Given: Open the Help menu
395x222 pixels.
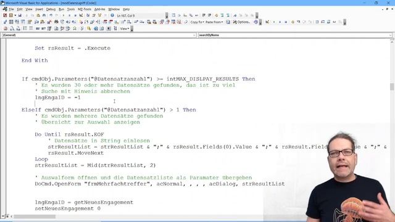Looking at the screenshot, I should pos(126,9).
